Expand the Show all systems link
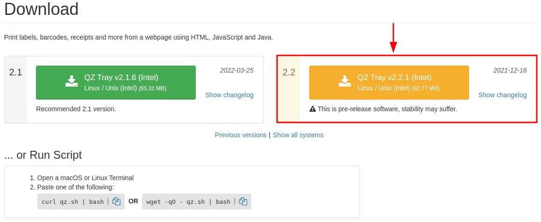Viewport: 541px width, 222px height. (x=298, y=135)
